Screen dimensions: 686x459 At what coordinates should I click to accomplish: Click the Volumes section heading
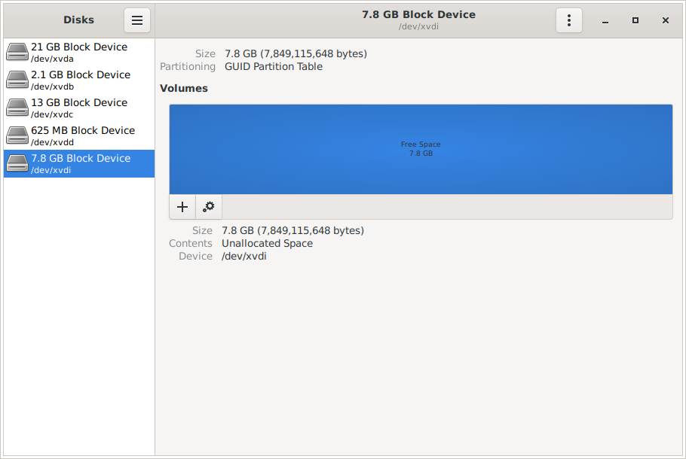coord(184,88)
